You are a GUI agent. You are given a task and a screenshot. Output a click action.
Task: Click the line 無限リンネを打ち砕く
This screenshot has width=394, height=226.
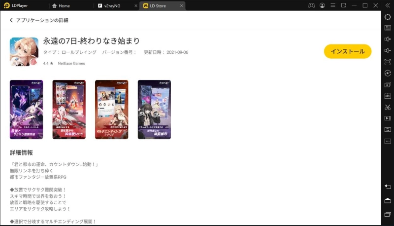click(x=32, y=171)
